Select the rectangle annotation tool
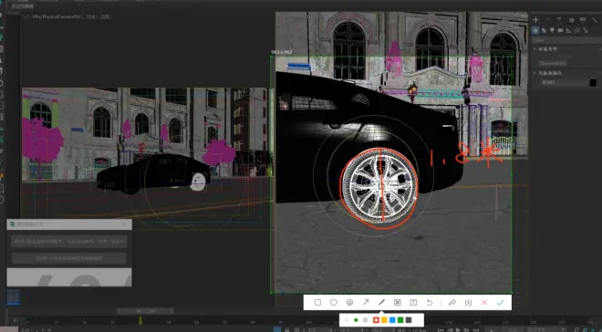602x332 pixels. pyautogui.click(x=317, y=303)
